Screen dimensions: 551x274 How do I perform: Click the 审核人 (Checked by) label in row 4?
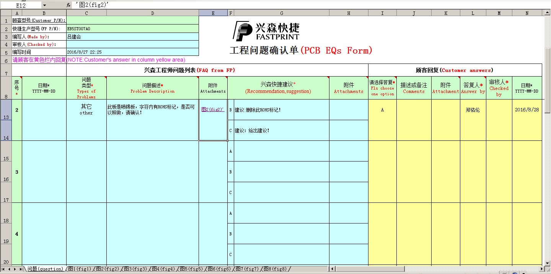point(39,44)
